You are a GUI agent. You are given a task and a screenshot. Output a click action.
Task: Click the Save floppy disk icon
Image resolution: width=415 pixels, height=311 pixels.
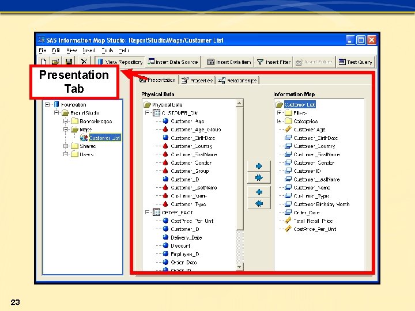click(69, 62)
